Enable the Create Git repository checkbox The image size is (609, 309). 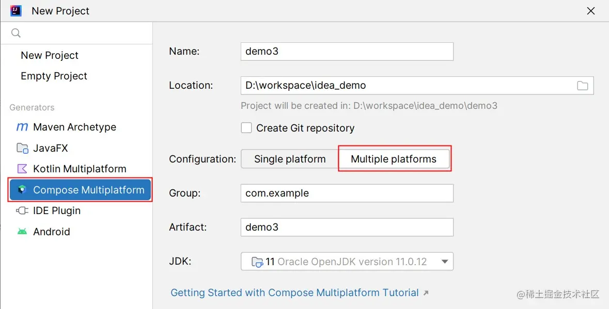[246, 128]
